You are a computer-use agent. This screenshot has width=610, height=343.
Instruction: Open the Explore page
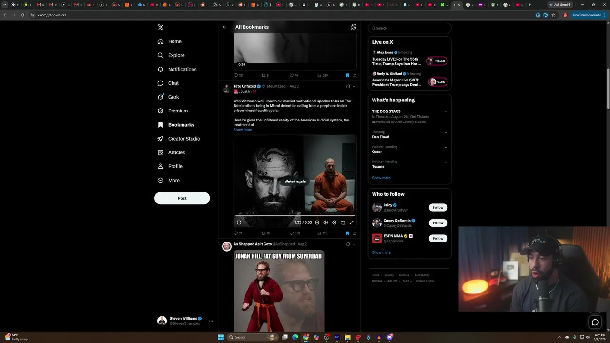171,55
